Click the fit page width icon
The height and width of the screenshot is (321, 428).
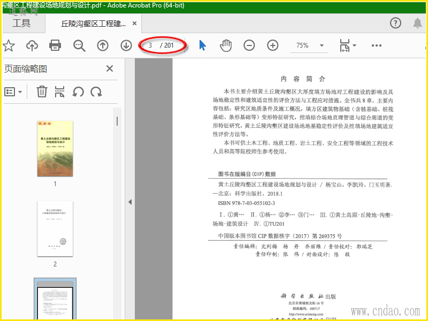pyautogui.click(x=345, y=45)
